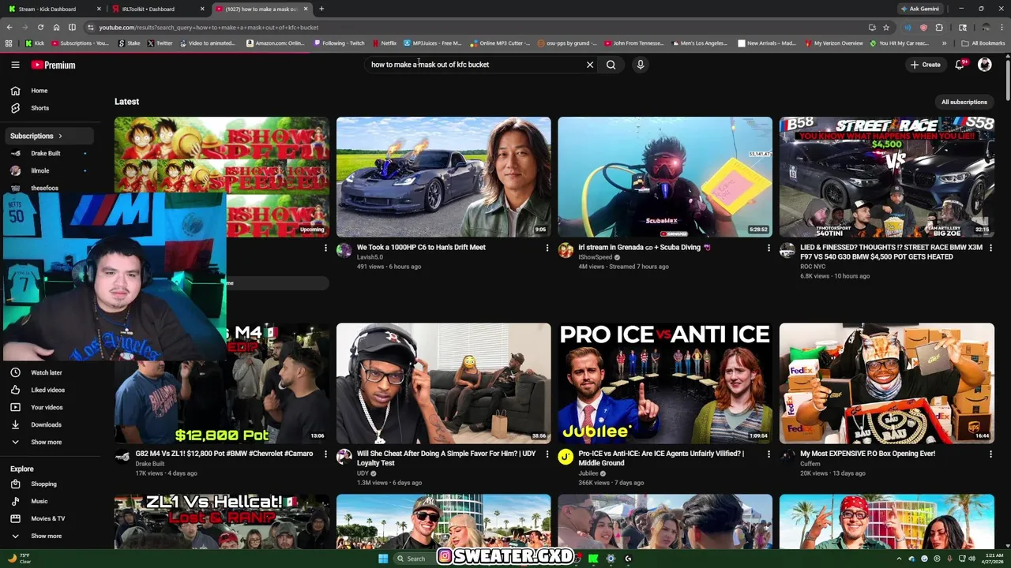
Task: Open options for Grenada Scuba Diving video
Action: point(769,248)
